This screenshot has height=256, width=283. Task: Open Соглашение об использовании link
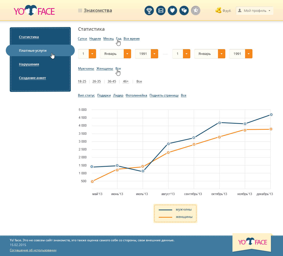(33, 250)
